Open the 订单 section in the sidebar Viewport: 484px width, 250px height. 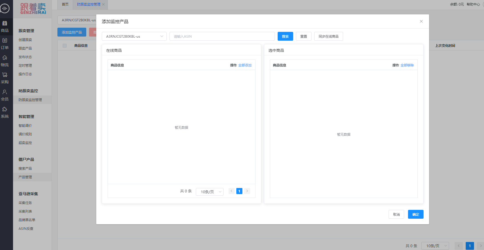click(5, 44)
